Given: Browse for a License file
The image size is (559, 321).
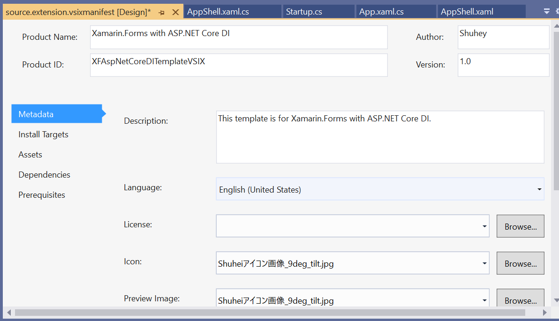Looking at the screenshot, I should [x=521, y=226].
